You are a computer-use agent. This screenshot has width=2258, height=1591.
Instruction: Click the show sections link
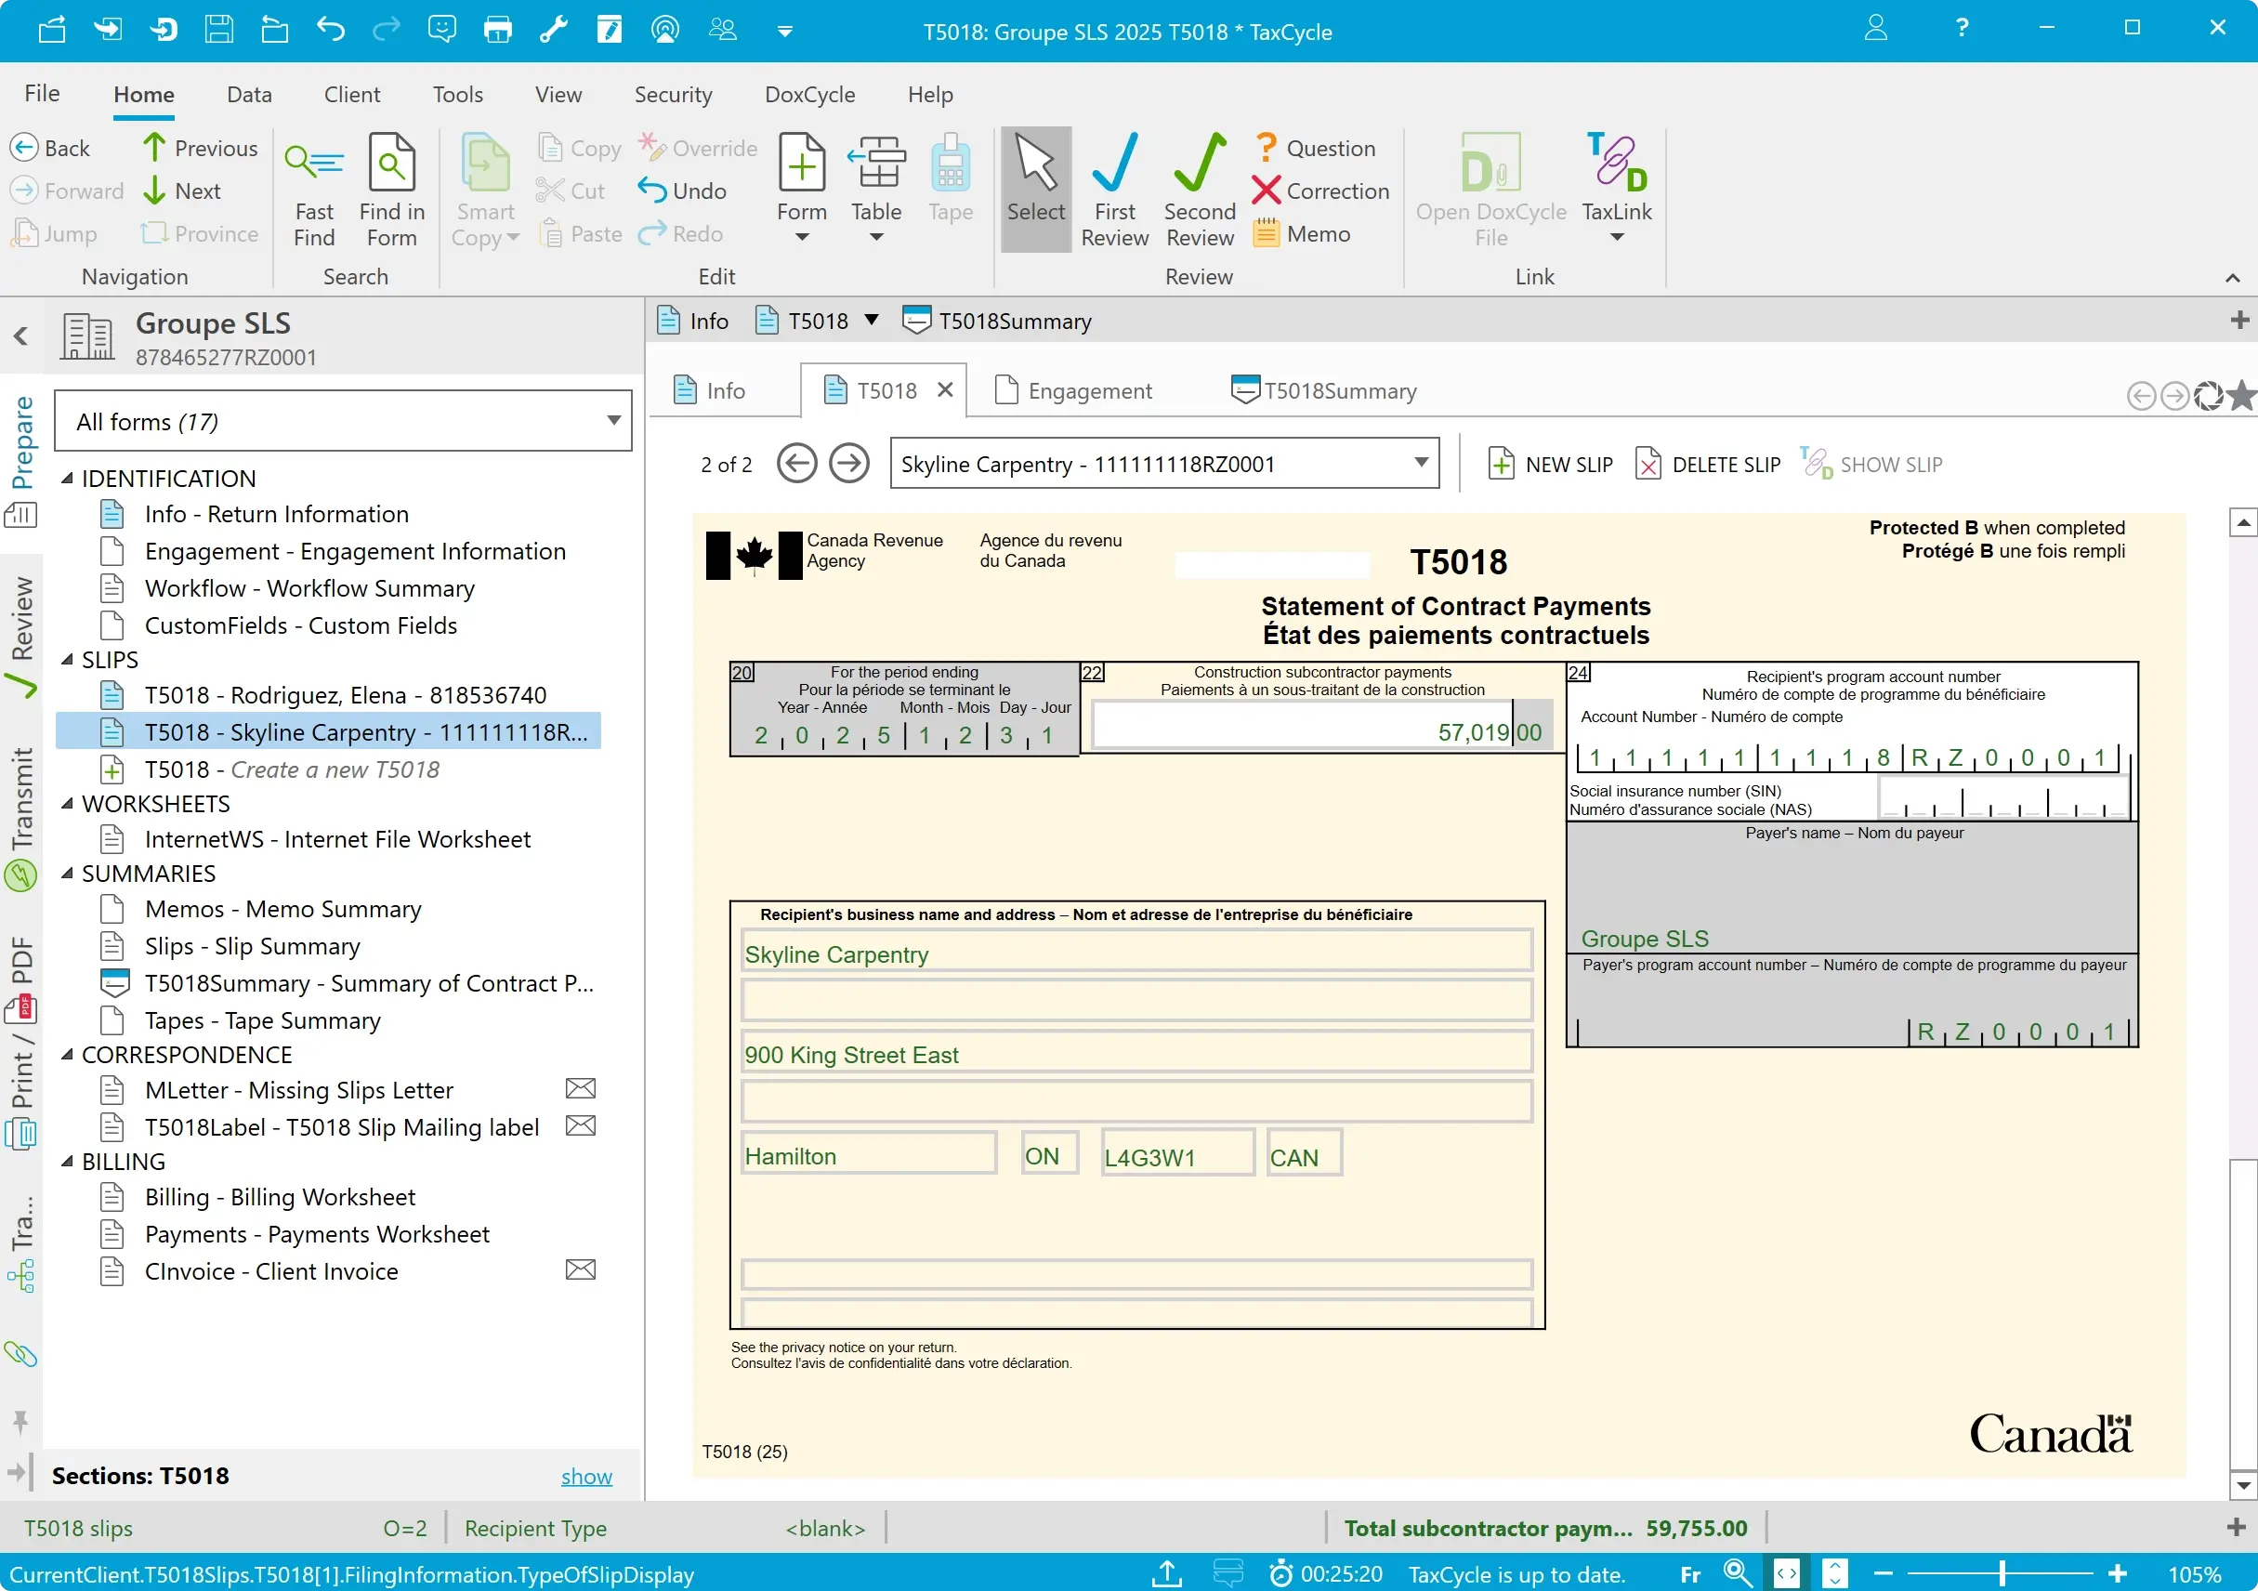pyautogui.click(x=586, y=1476)
